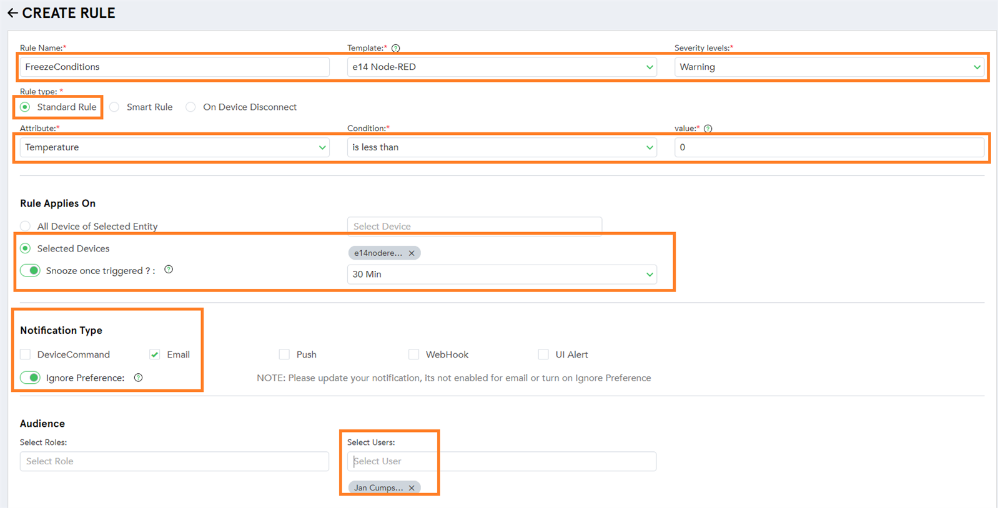Click the Rule Name field containing FreezeConditions

(174, 67)
